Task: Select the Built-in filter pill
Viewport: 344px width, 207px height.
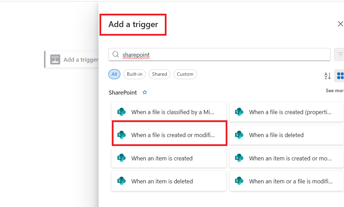Action: tap(134, 74)
